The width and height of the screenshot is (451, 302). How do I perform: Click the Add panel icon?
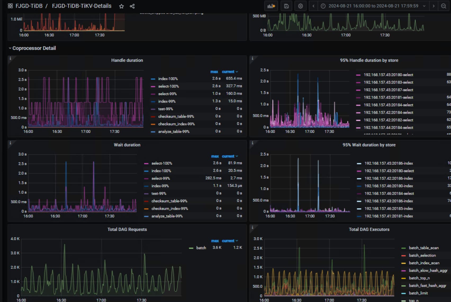[x=271, y=6]
